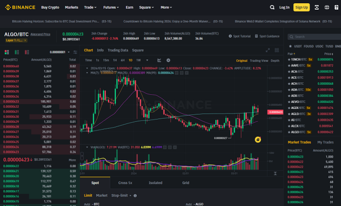Click the Log In button
341x206 pixels.
(284, 7)
